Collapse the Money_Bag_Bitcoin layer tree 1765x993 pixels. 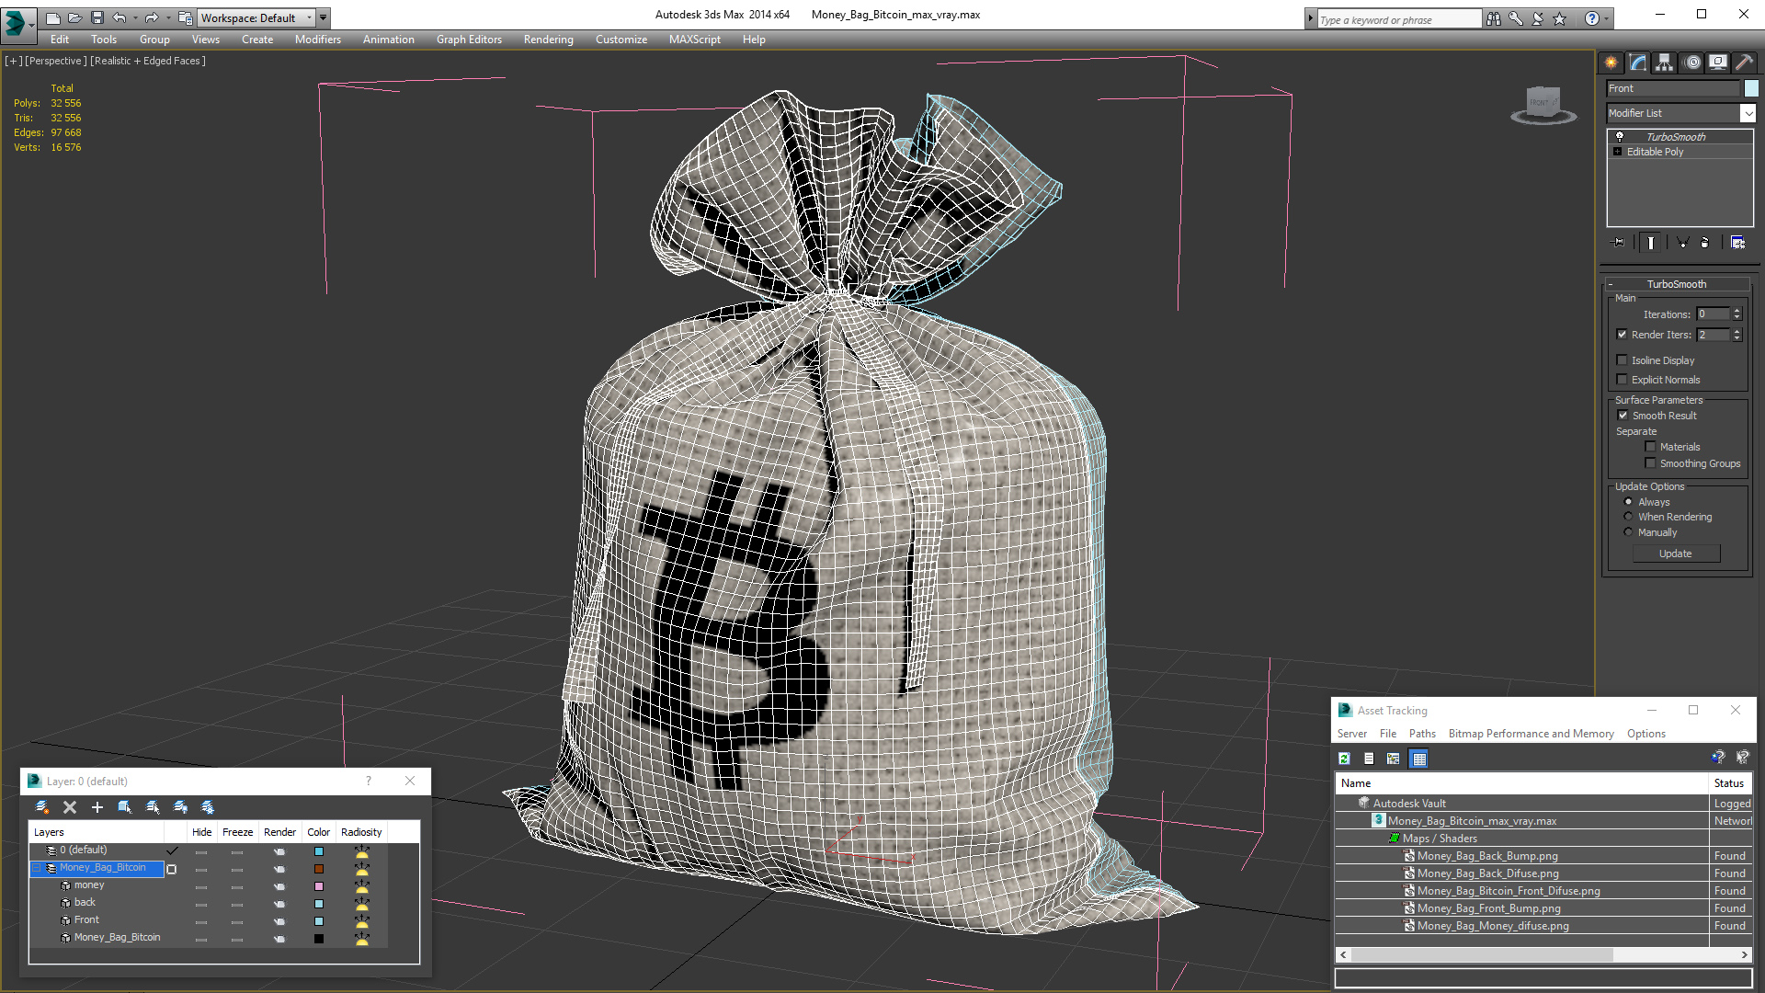tap(38, 868)
